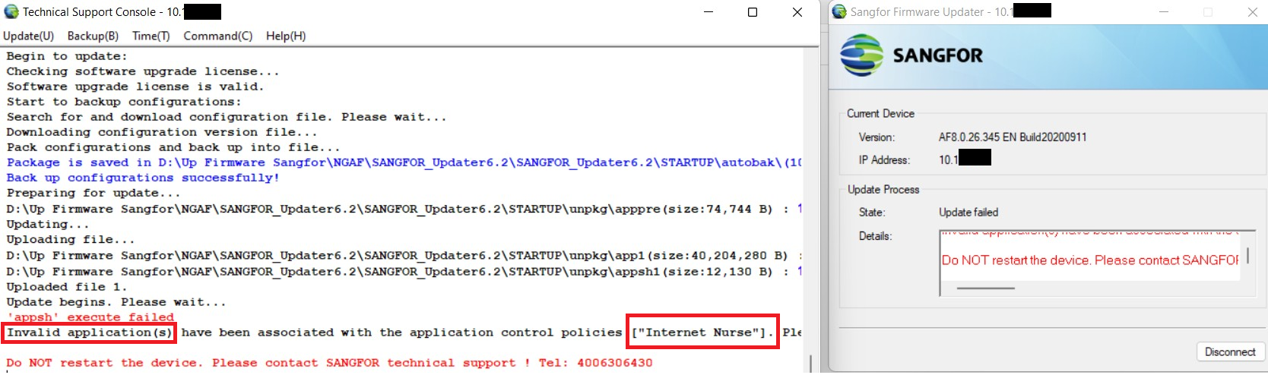1268x375 pixels.
Task: Open the Time(T) menu
Action: click(x=151, y=36)
